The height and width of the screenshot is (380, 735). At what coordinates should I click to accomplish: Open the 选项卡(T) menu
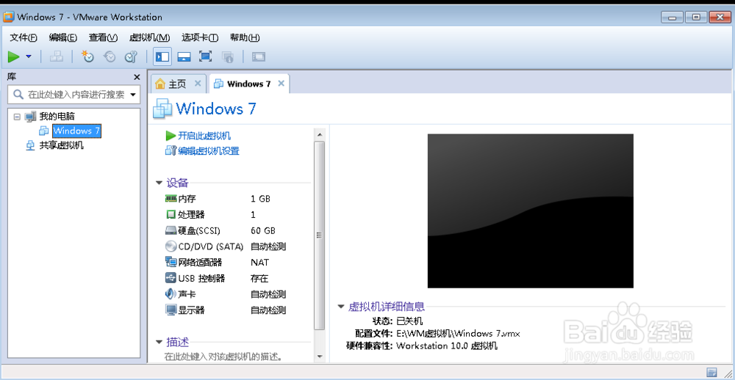[200, 37]
